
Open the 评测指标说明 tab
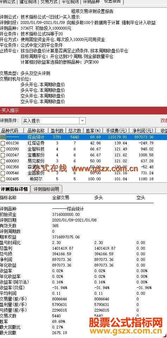46,189
